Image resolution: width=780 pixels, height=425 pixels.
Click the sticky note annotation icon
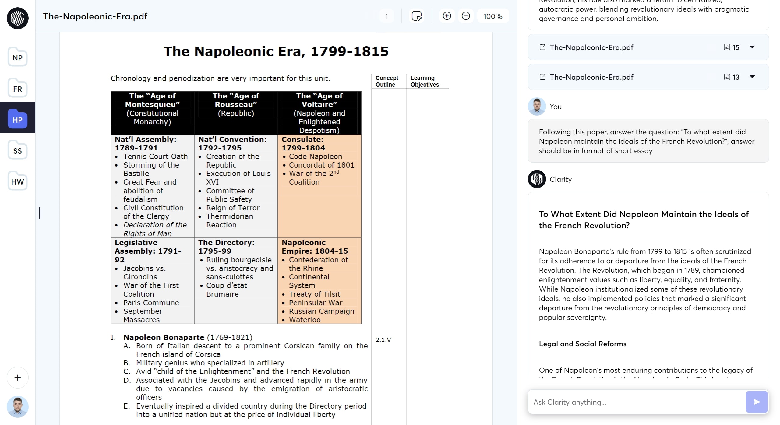click(416, 16)
